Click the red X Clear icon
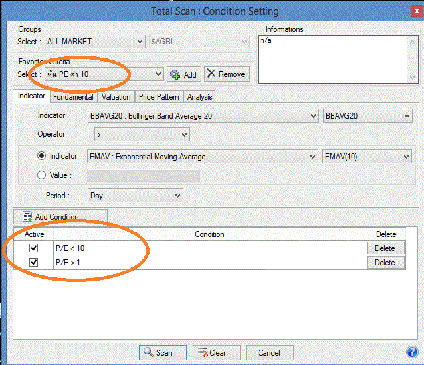The height and width of the screenshot is (365, 424). tap(203, 352)
